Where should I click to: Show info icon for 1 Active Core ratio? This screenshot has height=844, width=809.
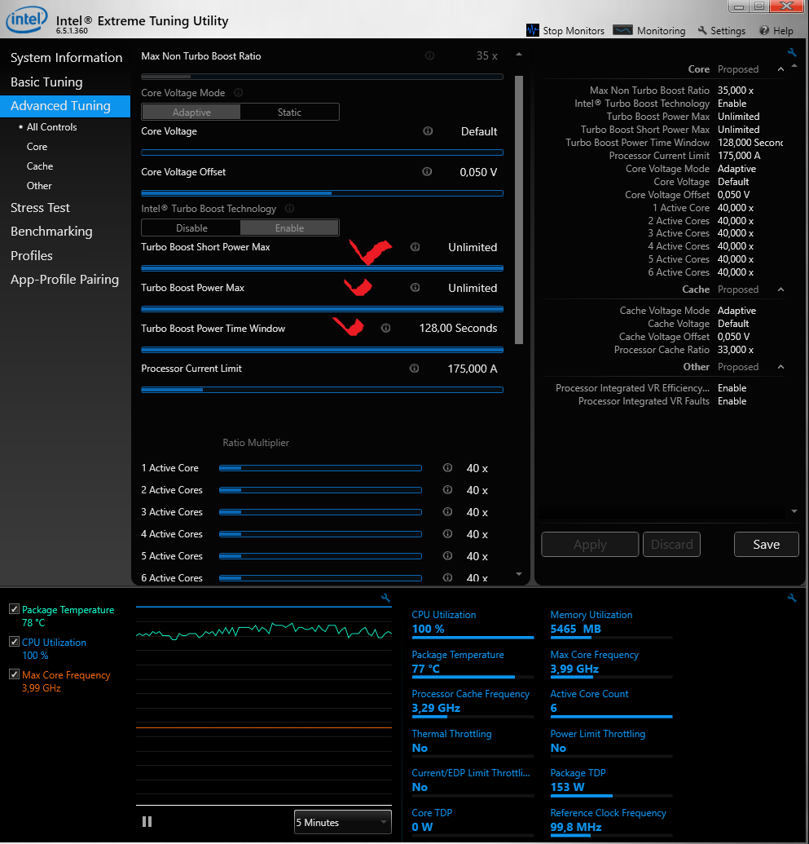(x=447, y=467)
